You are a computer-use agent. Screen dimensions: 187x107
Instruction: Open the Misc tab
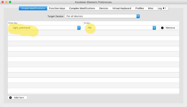click(x=151, y=8)
